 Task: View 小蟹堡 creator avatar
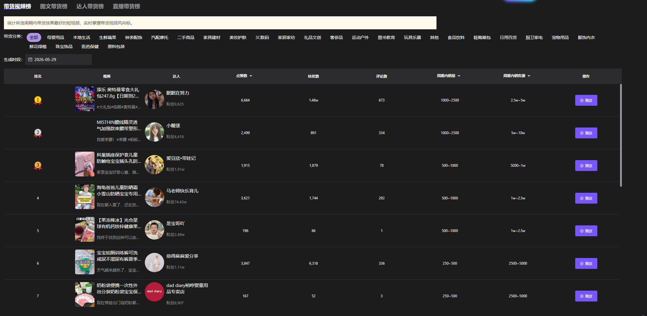point(154,132)
